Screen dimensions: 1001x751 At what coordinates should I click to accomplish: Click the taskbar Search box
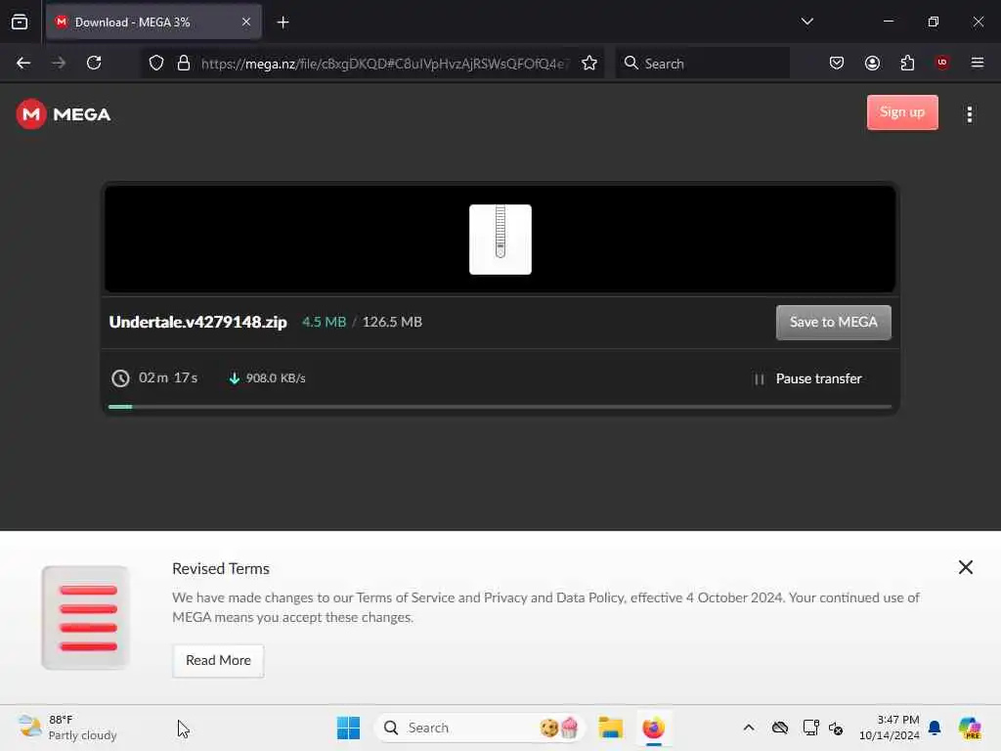480,728
